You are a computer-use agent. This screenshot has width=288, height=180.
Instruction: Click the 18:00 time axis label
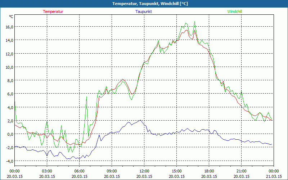tap(209, 171)
